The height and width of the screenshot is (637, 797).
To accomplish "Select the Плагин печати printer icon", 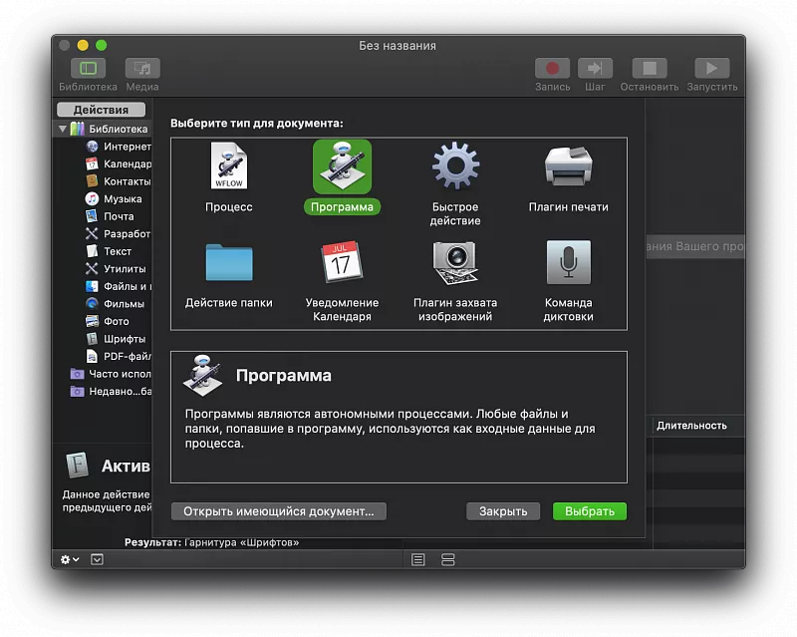I will [x=568, y=166].
